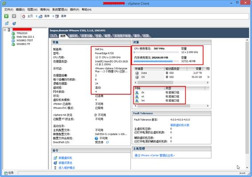
Task: Switch to the 事件 tab
Action: point(137,36)
